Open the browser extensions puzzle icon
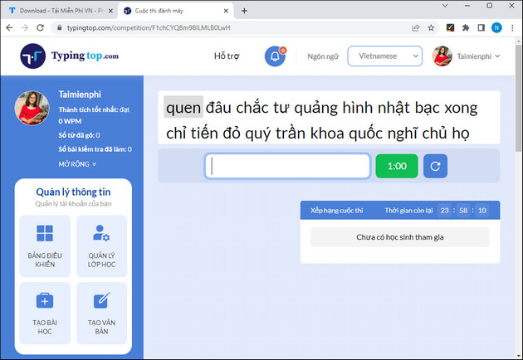 (466, 27)
